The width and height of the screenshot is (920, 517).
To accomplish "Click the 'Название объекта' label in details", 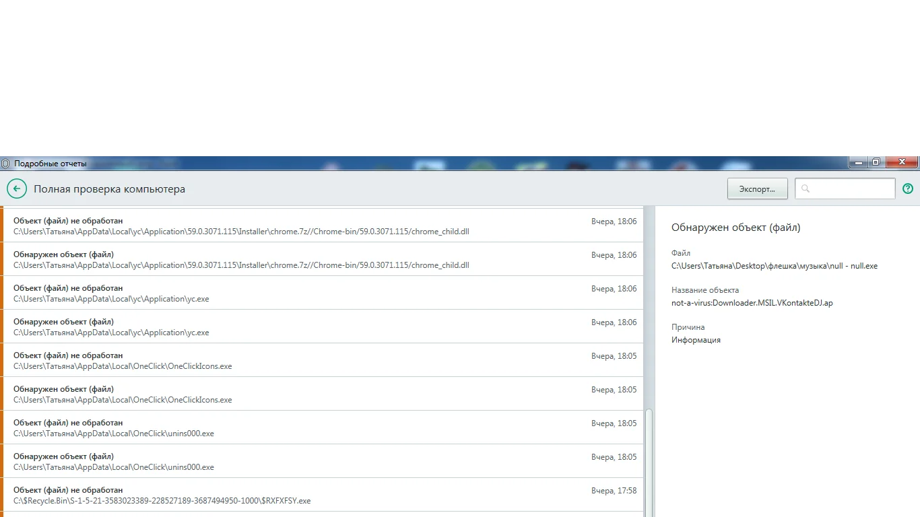I will click(705, 290).
